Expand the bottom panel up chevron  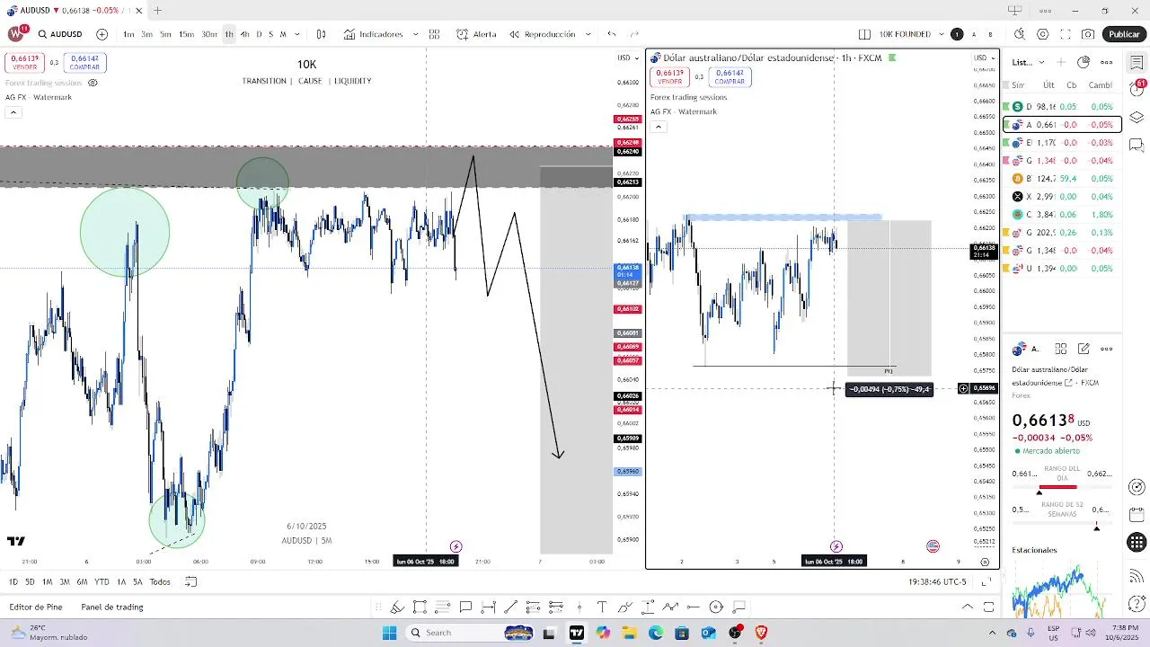click(967, 607)
